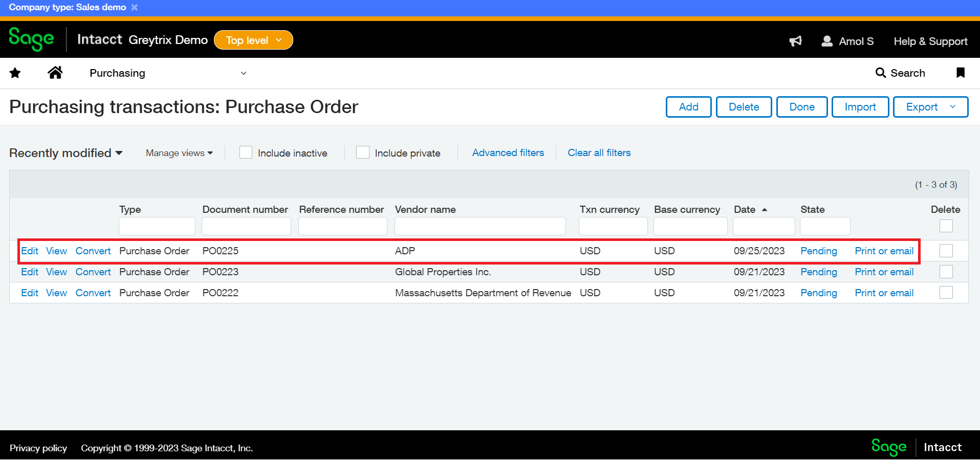Click the Document number column header

(x=245, y=209)
